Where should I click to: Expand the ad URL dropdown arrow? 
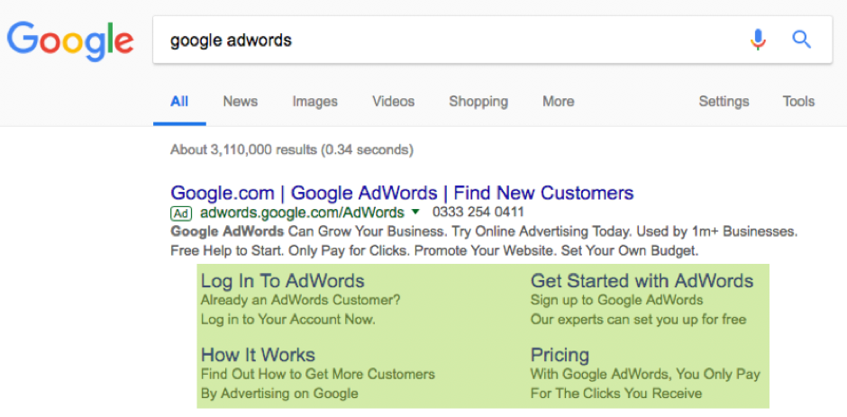[414, 213]
